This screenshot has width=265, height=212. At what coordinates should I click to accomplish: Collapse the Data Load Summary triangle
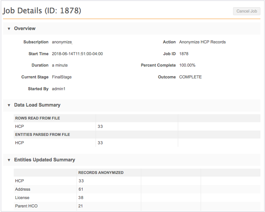coord(9,105)
